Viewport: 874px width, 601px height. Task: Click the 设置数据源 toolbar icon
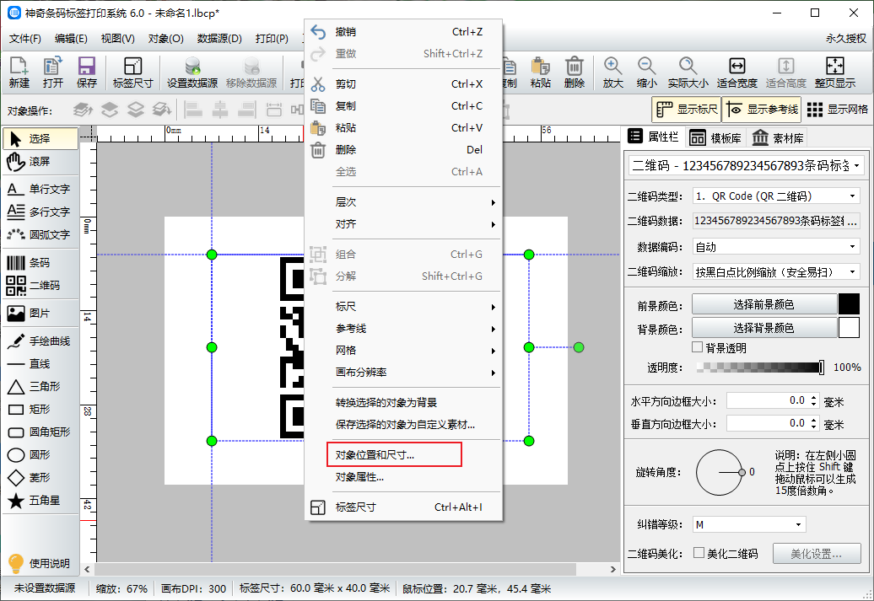coord(192,72)
